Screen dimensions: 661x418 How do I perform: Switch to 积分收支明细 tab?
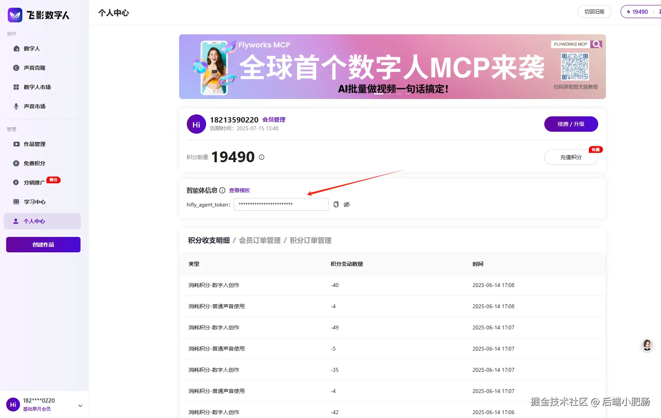209,240
